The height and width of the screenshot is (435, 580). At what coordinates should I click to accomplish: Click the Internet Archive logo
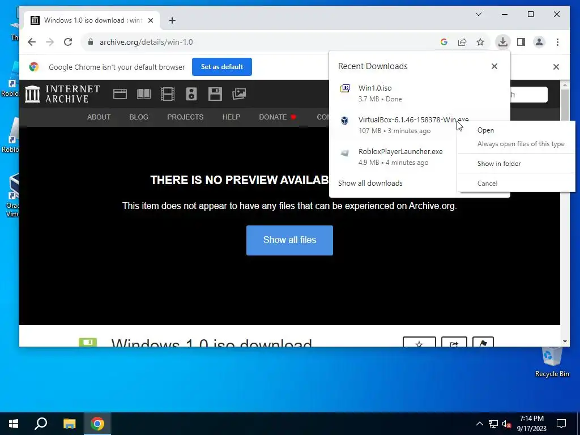tap(62, 94)
